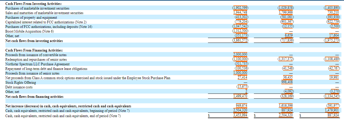Click the value 998,408
The height and width of the screenshot is (124, 344).
pyautogui.click(x=287, y=83)
